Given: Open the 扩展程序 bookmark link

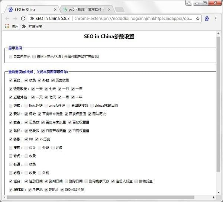Looking at the screenshot, I should 35,26.
